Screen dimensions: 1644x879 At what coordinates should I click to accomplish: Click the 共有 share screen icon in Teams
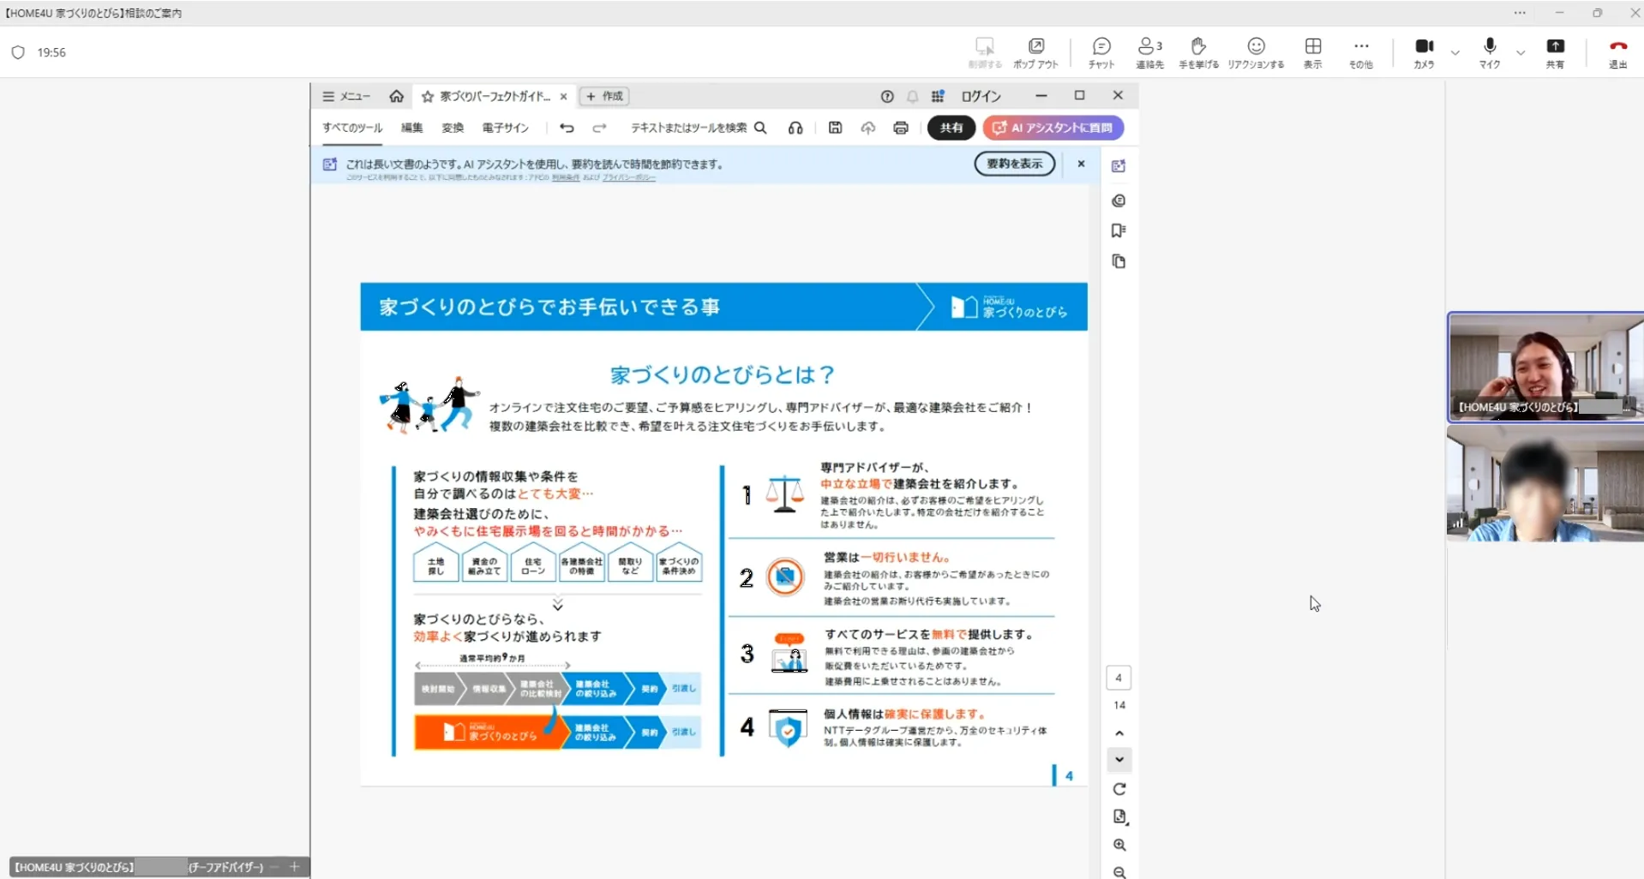[1555, 52]
